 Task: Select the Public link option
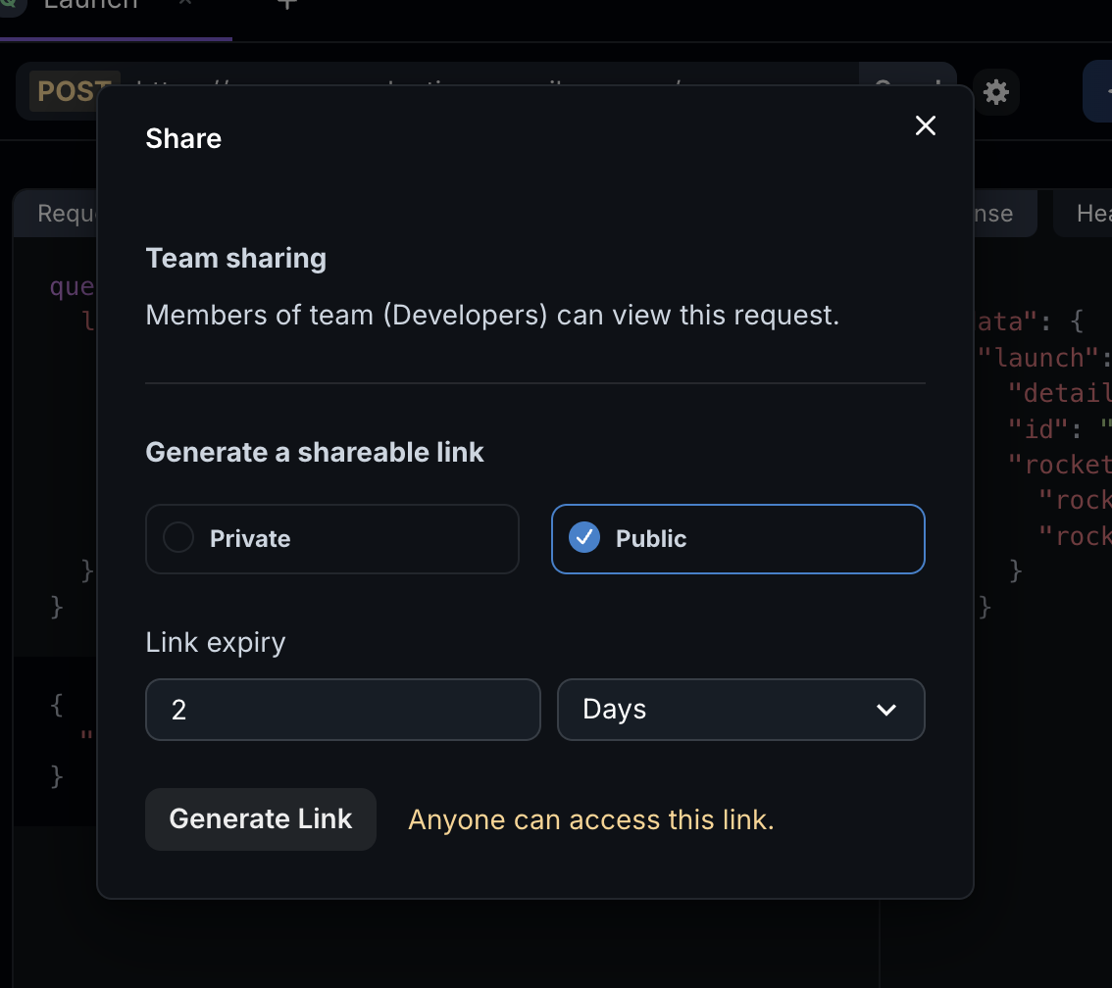tap(737, 538)
